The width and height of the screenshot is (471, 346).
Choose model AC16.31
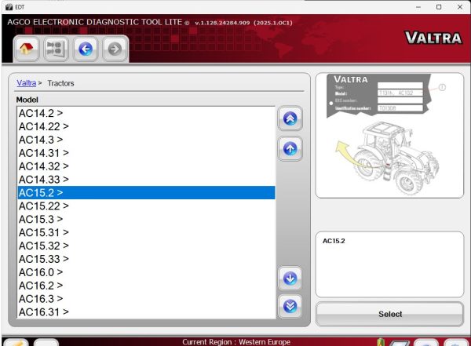pos(146,311)
